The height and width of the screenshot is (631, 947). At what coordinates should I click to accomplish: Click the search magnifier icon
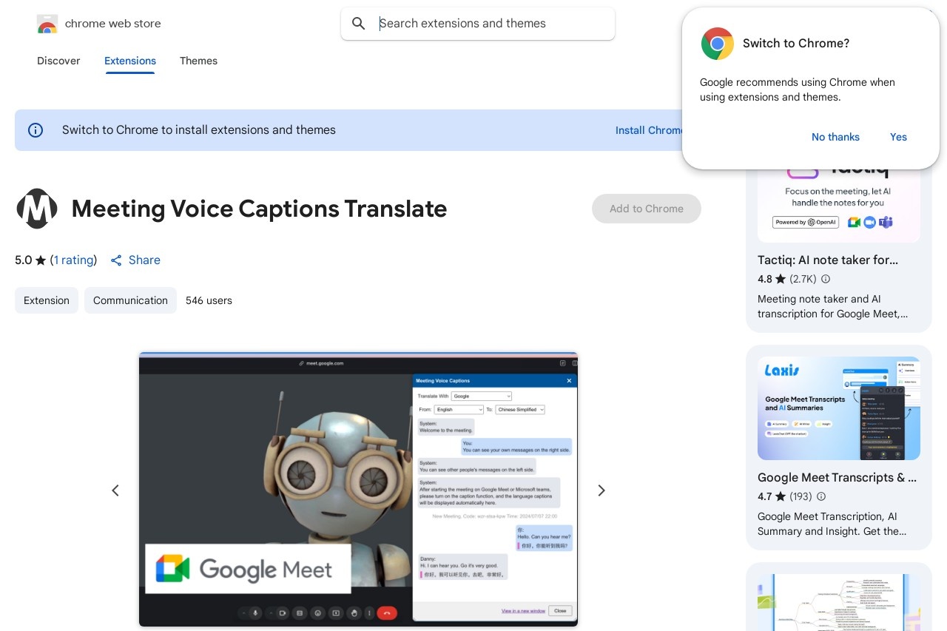pos(359,24)
